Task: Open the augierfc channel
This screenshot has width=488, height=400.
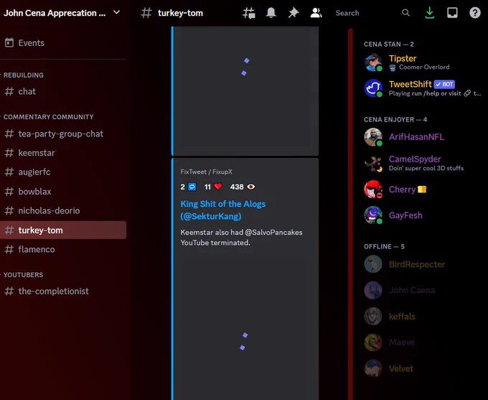Action: 63,172
